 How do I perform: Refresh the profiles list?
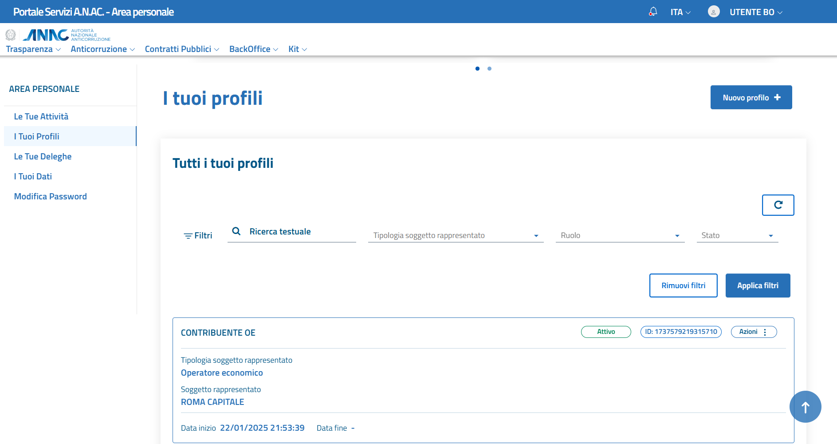click(778, 205)
